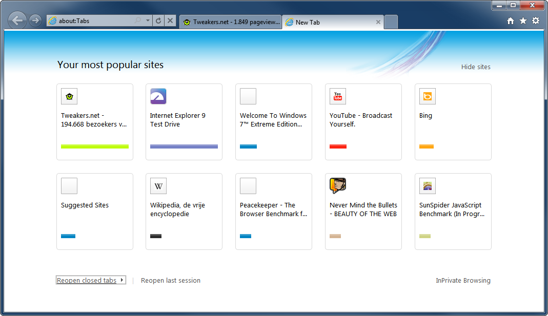Open the Home page icon

pyautogui.click(x=511, y=21)
